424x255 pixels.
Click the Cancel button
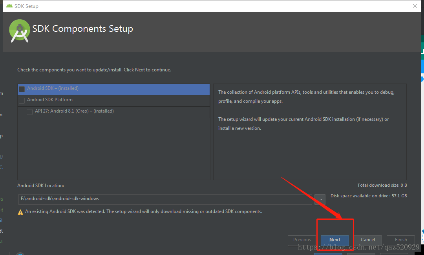point(368,240)
